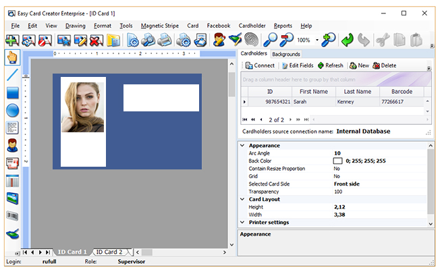Viewport: 440px width, 272px height.
Task: Click the zoom out magnifier icon
Action: point(287,40)
